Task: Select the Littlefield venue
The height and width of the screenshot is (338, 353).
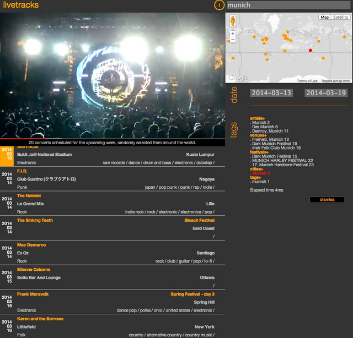Action: [x=26, y=327]
